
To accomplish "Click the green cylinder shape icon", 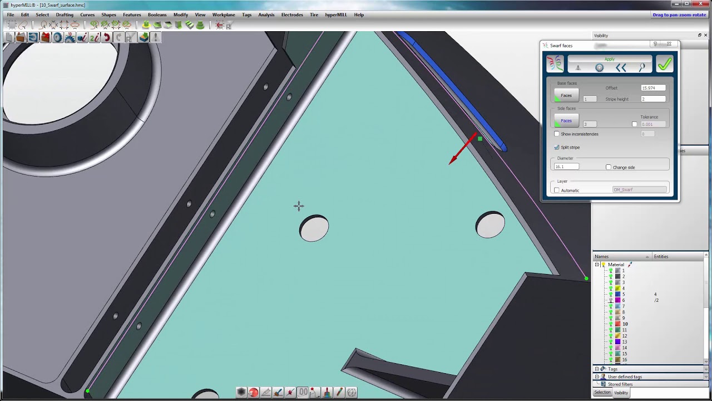I will (200, 25).
